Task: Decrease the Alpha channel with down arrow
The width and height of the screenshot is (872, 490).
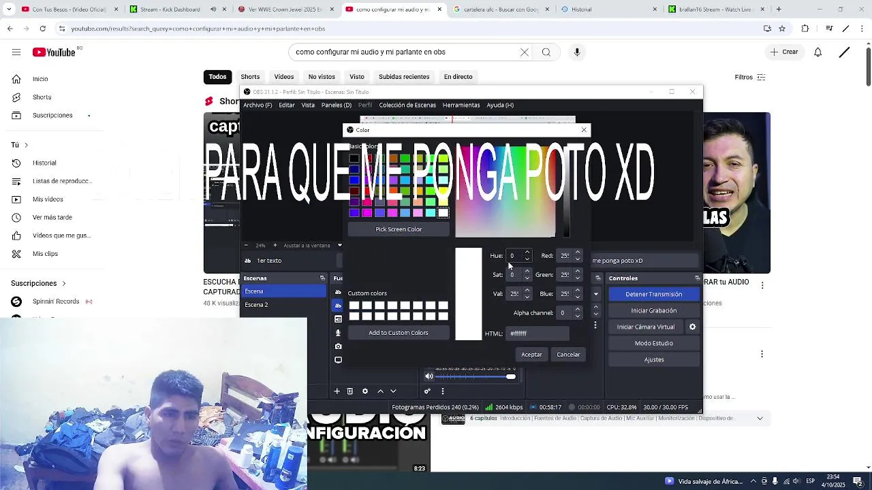Action: pyautogui.click(x=578, y=316)
